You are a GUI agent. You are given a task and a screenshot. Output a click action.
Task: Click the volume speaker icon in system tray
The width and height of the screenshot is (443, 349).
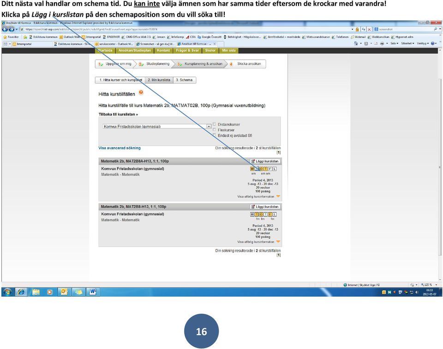tap(417, 292)
